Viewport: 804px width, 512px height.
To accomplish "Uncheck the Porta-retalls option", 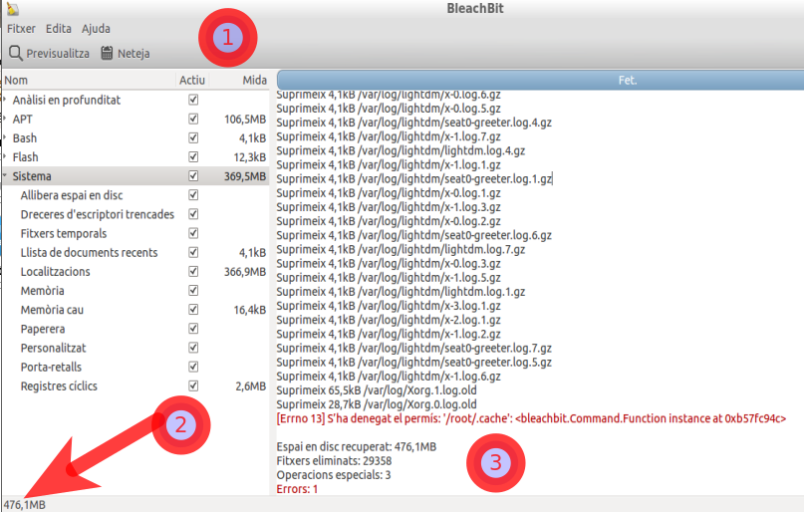I will [x=193, y=367].
